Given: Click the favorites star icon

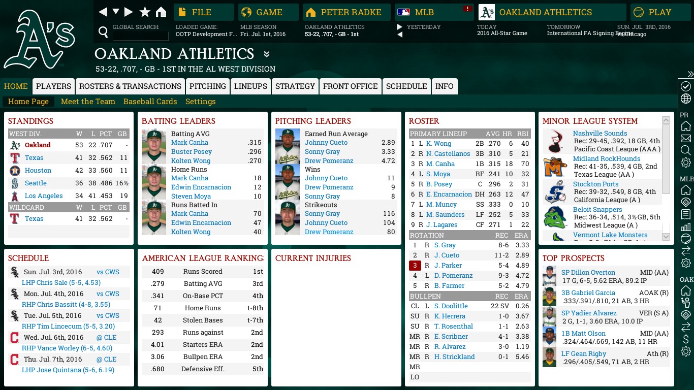Looking at the screenshot, I should tap(145, 12).
